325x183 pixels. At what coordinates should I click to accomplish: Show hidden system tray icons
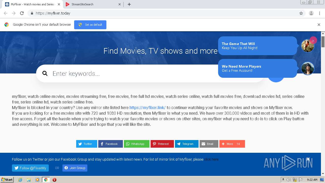point(283,180)
